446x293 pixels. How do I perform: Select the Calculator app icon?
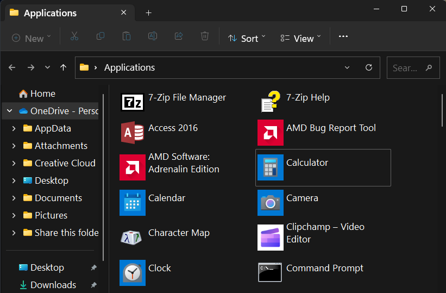click(270, 167)
